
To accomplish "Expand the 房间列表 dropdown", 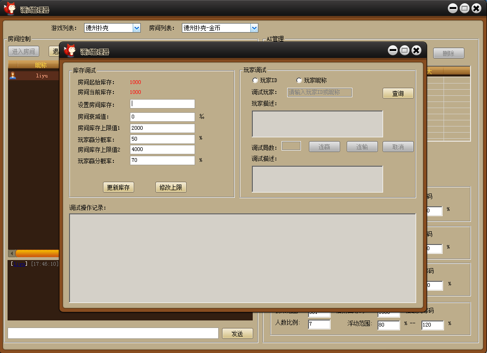I will coord(254,28).
